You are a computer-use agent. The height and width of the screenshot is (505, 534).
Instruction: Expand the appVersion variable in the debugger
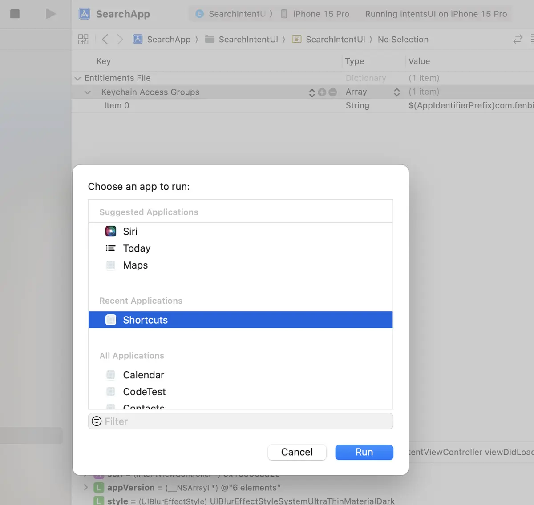(86, 488)
